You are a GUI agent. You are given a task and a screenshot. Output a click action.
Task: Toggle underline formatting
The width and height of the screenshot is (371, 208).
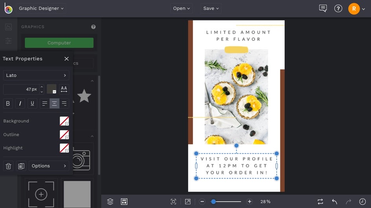coord(32,103)
